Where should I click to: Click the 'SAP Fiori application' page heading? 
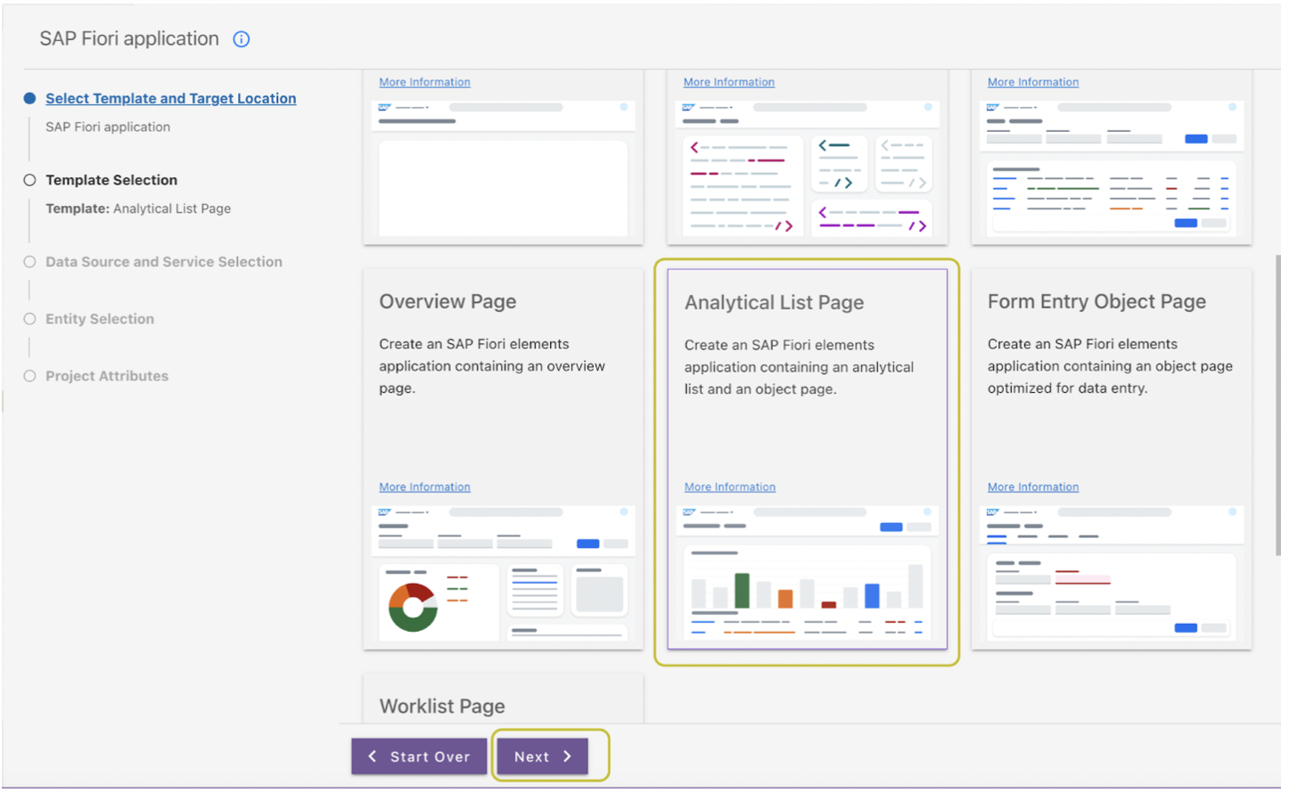pos(129,39)
